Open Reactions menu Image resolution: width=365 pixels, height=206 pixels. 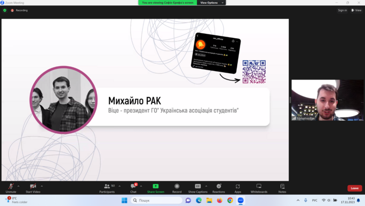coord(218,188)
